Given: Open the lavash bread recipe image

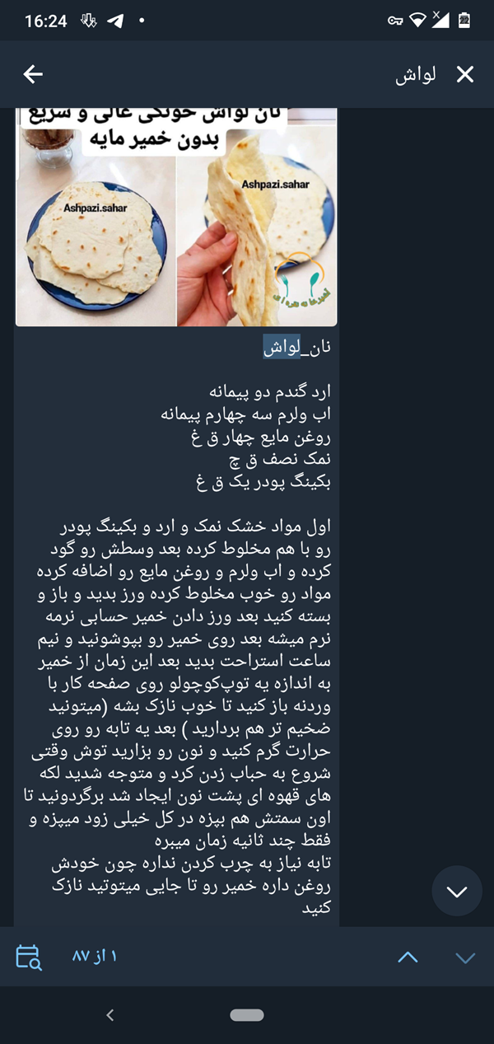Looking at the screenshot, I should (x=176, y=217).
